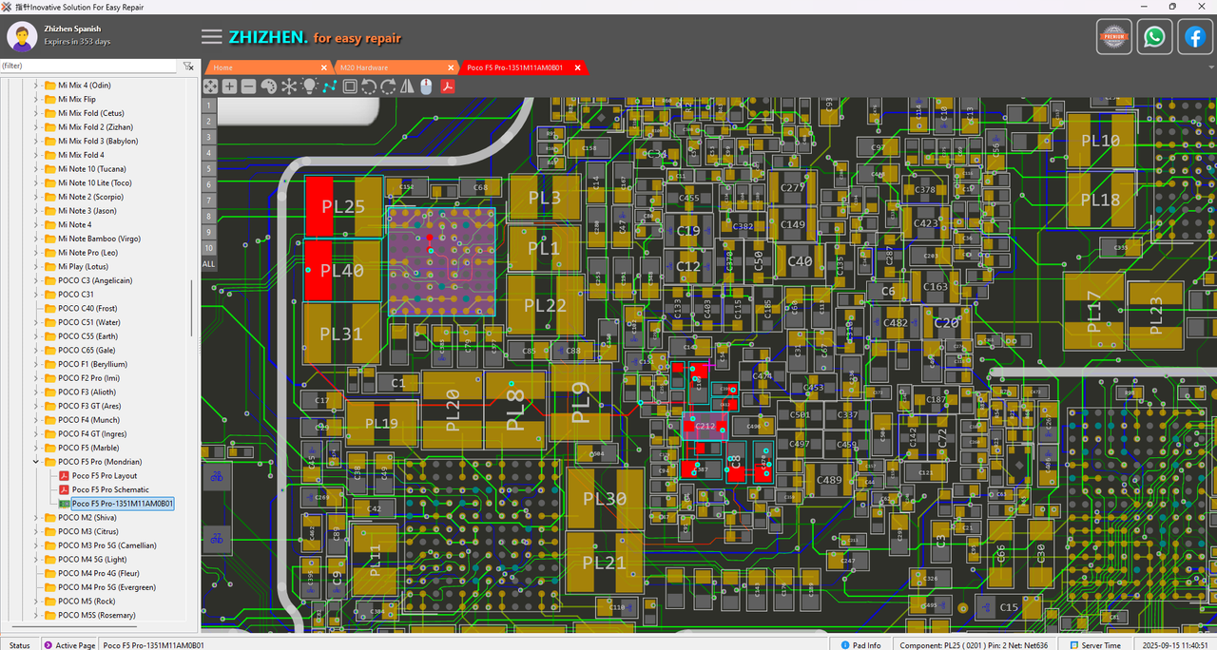Click the pan/move view tool icon

coord(210,86)
